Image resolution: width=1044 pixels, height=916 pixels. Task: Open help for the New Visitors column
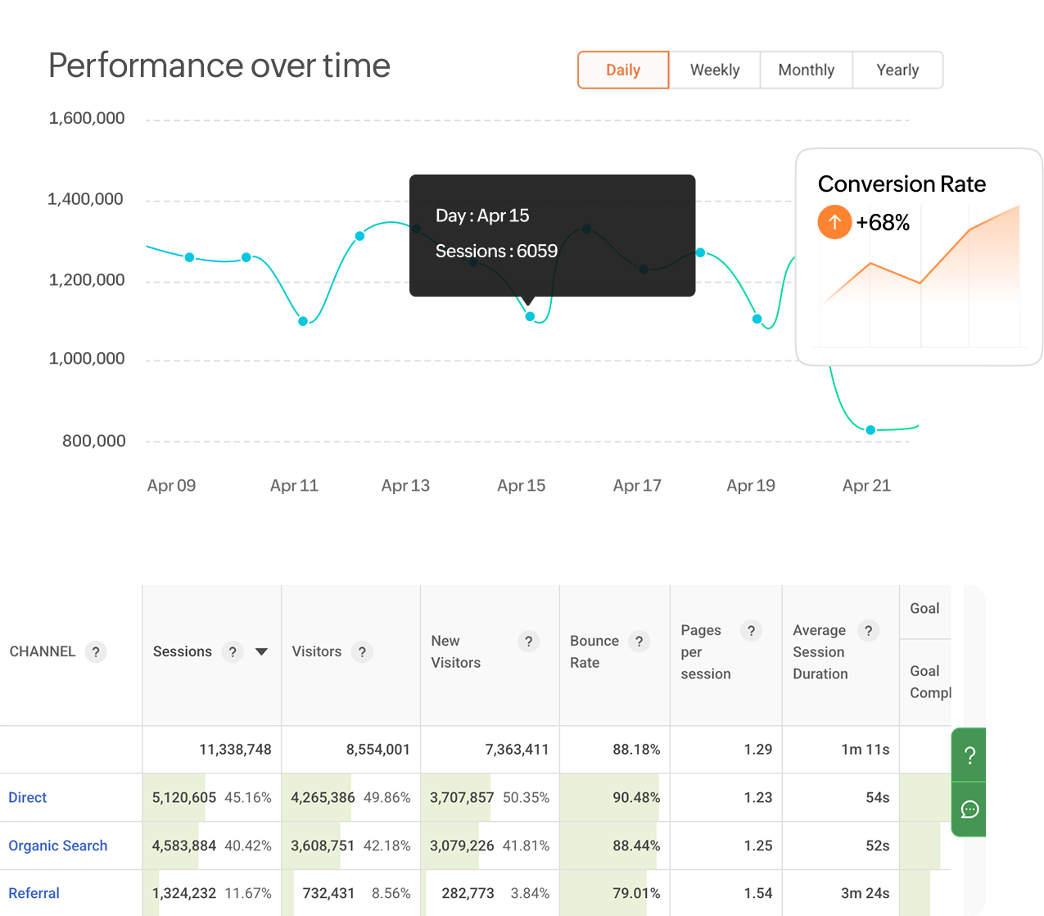(x=529, y=642)
